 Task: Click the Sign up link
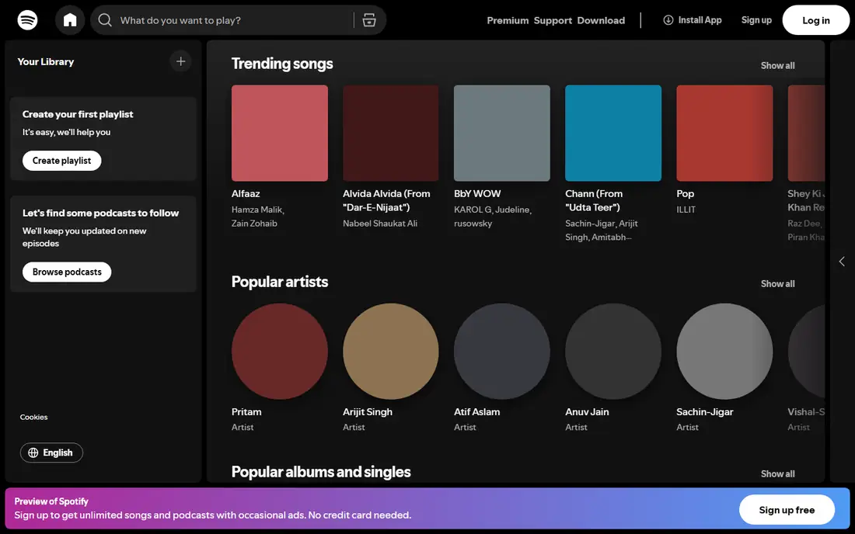click(x=756, y=20)
